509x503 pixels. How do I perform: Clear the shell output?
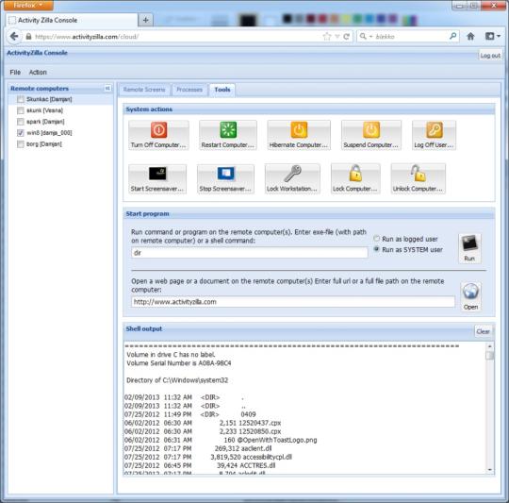(483, 331)
